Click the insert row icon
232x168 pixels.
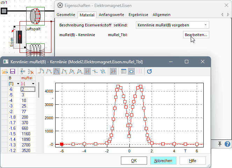(x=23, y=71)
